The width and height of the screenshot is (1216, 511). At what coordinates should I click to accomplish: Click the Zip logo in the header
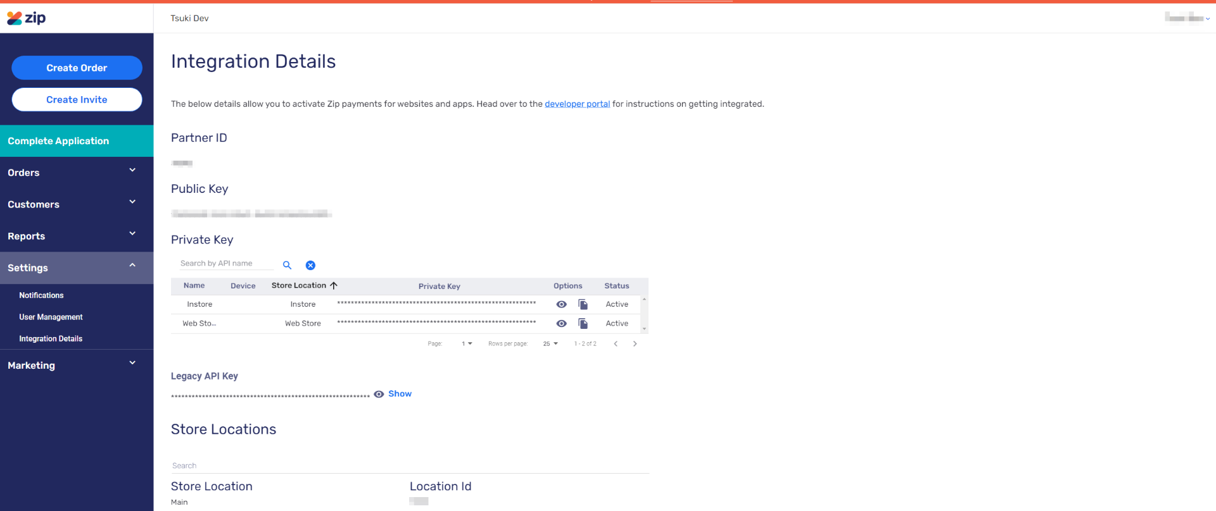[x=27, y=18]
